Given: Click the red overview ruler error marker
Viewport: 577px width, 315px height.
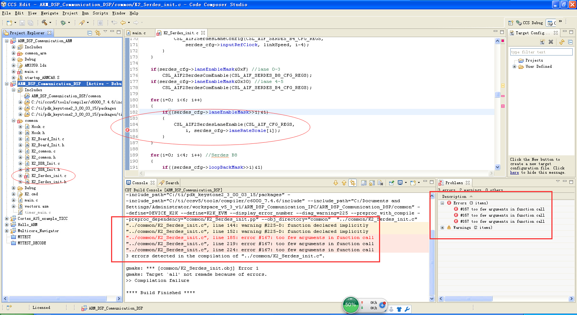Looking at the screenshot, I should click(x=503, y=41).
